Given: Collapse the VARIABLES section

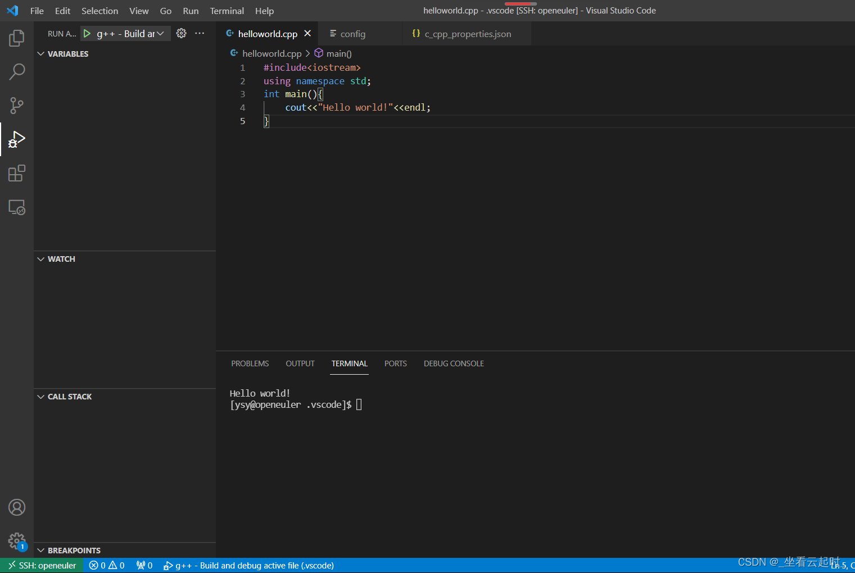Looking at the screenshot, I should (40, 53).
